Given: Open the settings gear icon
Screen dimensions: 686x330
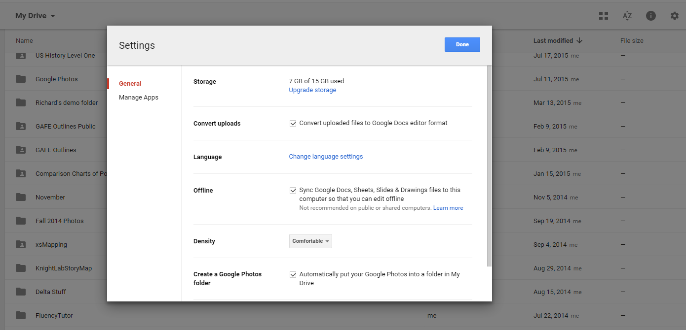Looking at the screenshot, I should pyautogui.click(x=675, y=16).
